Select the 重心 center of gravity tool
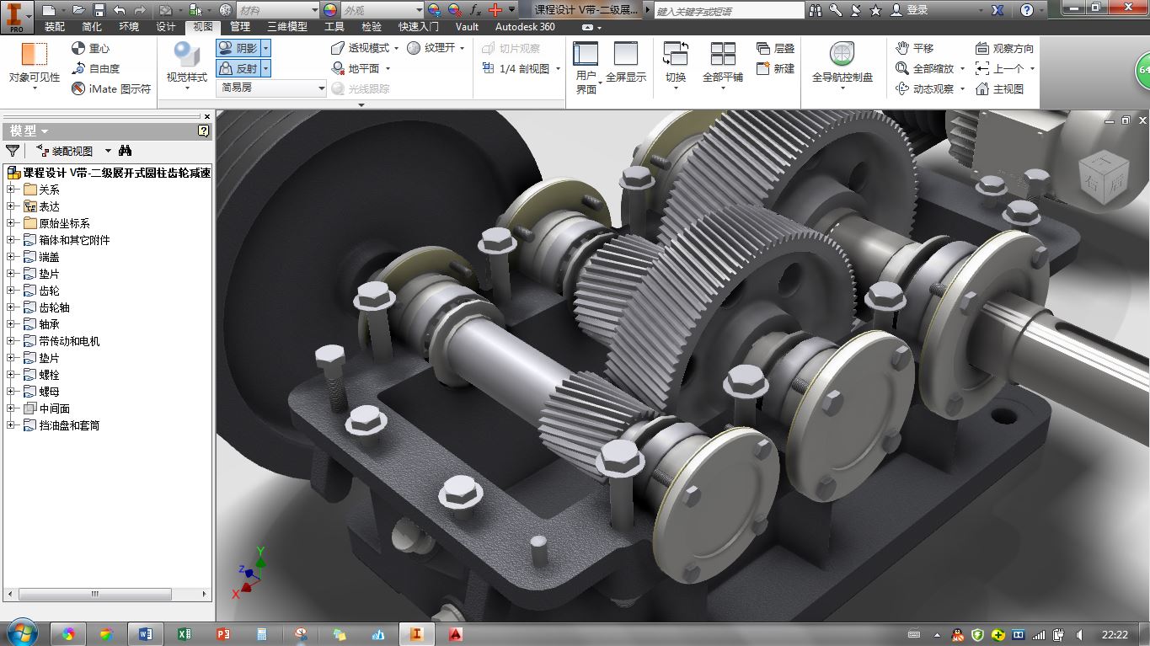The height and width of the screenshot is (646, 1150). 90,48
